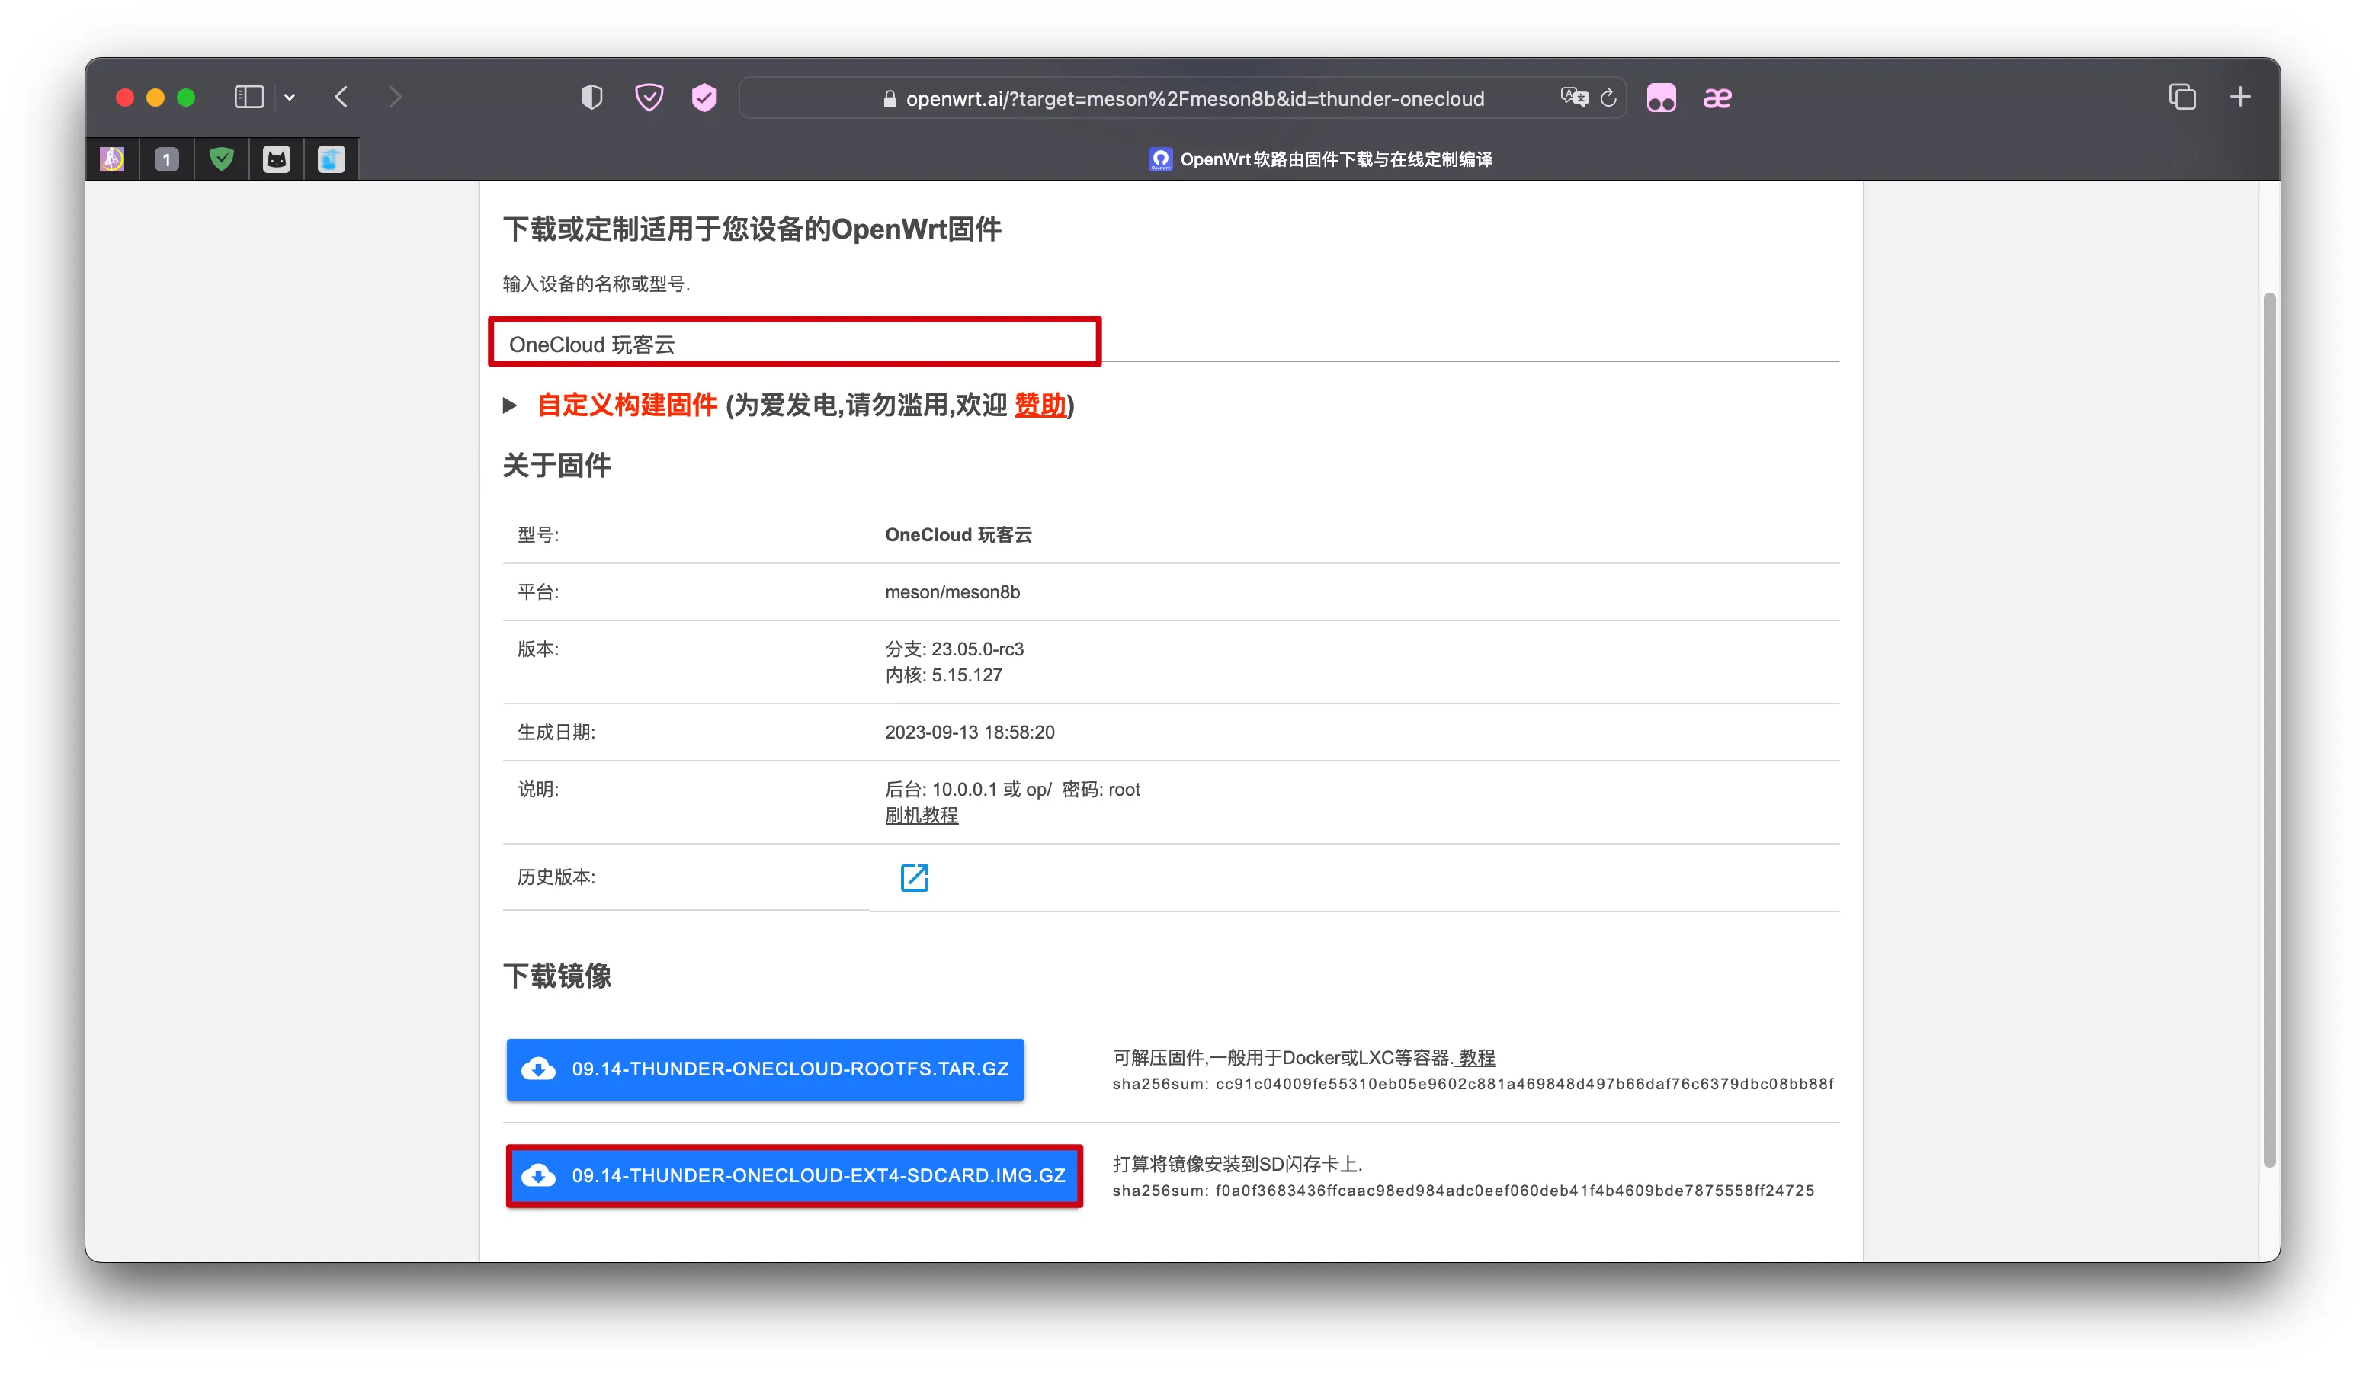Click the text 可解压固件,一般用于Docker或LXC等容器.
Screen dimensions: 2366x1375
coord(1283,1058)
